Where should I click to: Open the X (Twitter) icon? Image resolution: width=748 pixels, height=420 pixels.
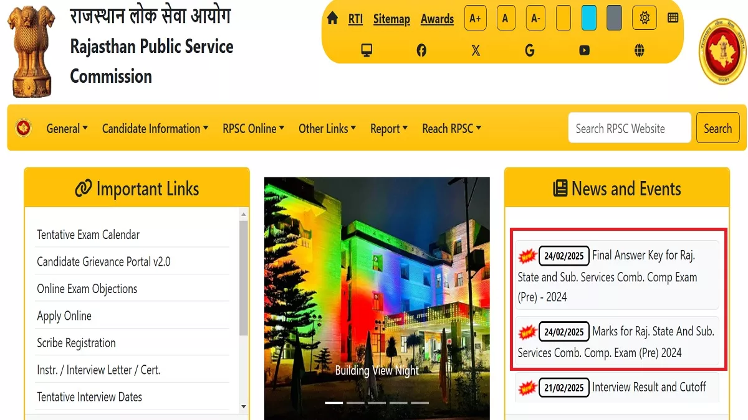pyautogui.click(x=476, y=50)
